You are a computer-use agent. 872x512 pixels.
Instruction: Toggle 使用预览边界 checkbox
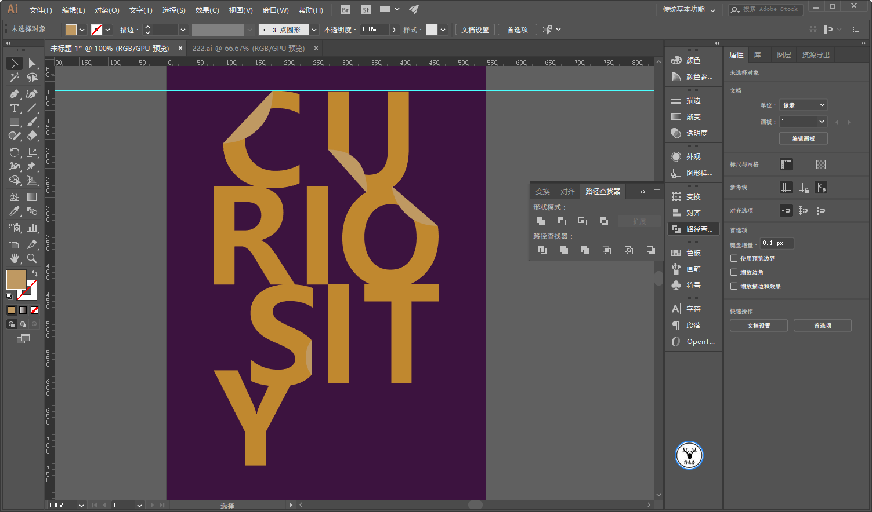pos(734,258)
